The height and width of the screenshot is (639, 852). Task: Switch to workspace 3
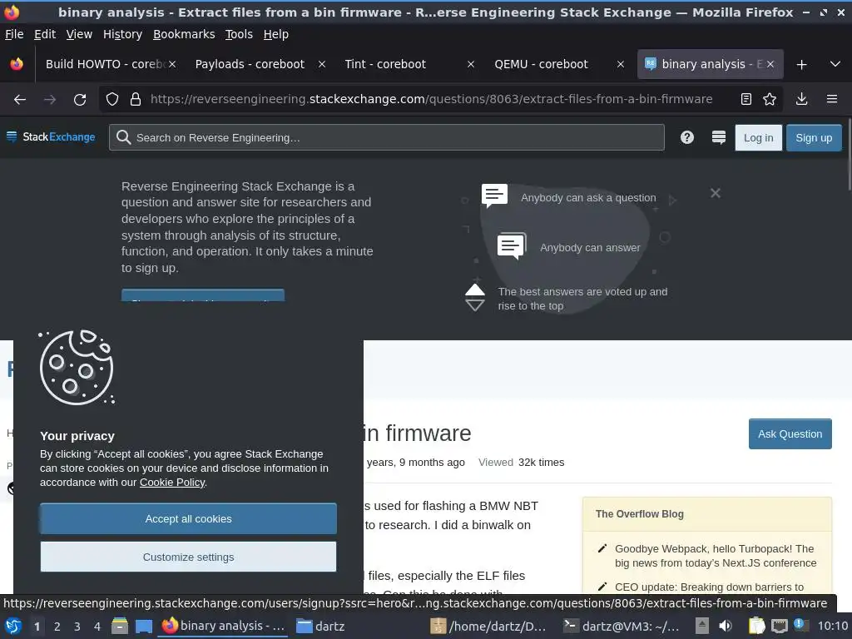[x=77, y=627]
